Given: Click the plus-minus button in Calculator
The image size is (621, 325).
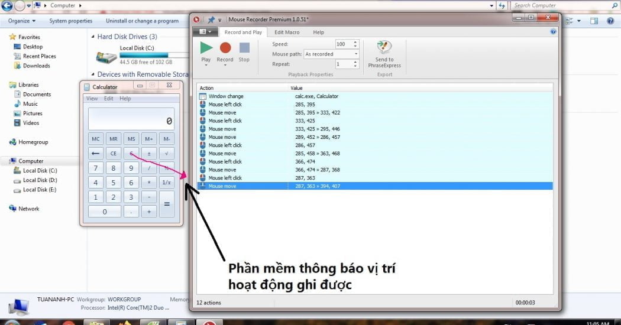Looking at the screenshot, I should point(149,154).
